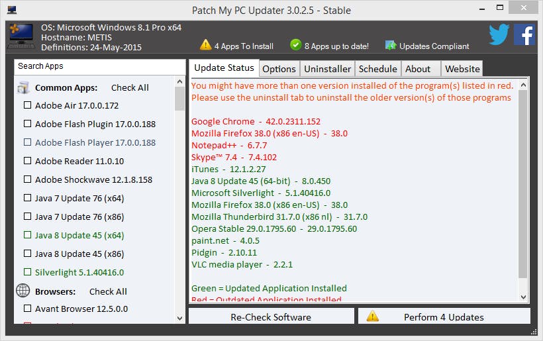The image size is (543, 341).
Task: Check the Adobe Flash Plugin 17.0.0.188 checkbox
Action: pos(27,124)
